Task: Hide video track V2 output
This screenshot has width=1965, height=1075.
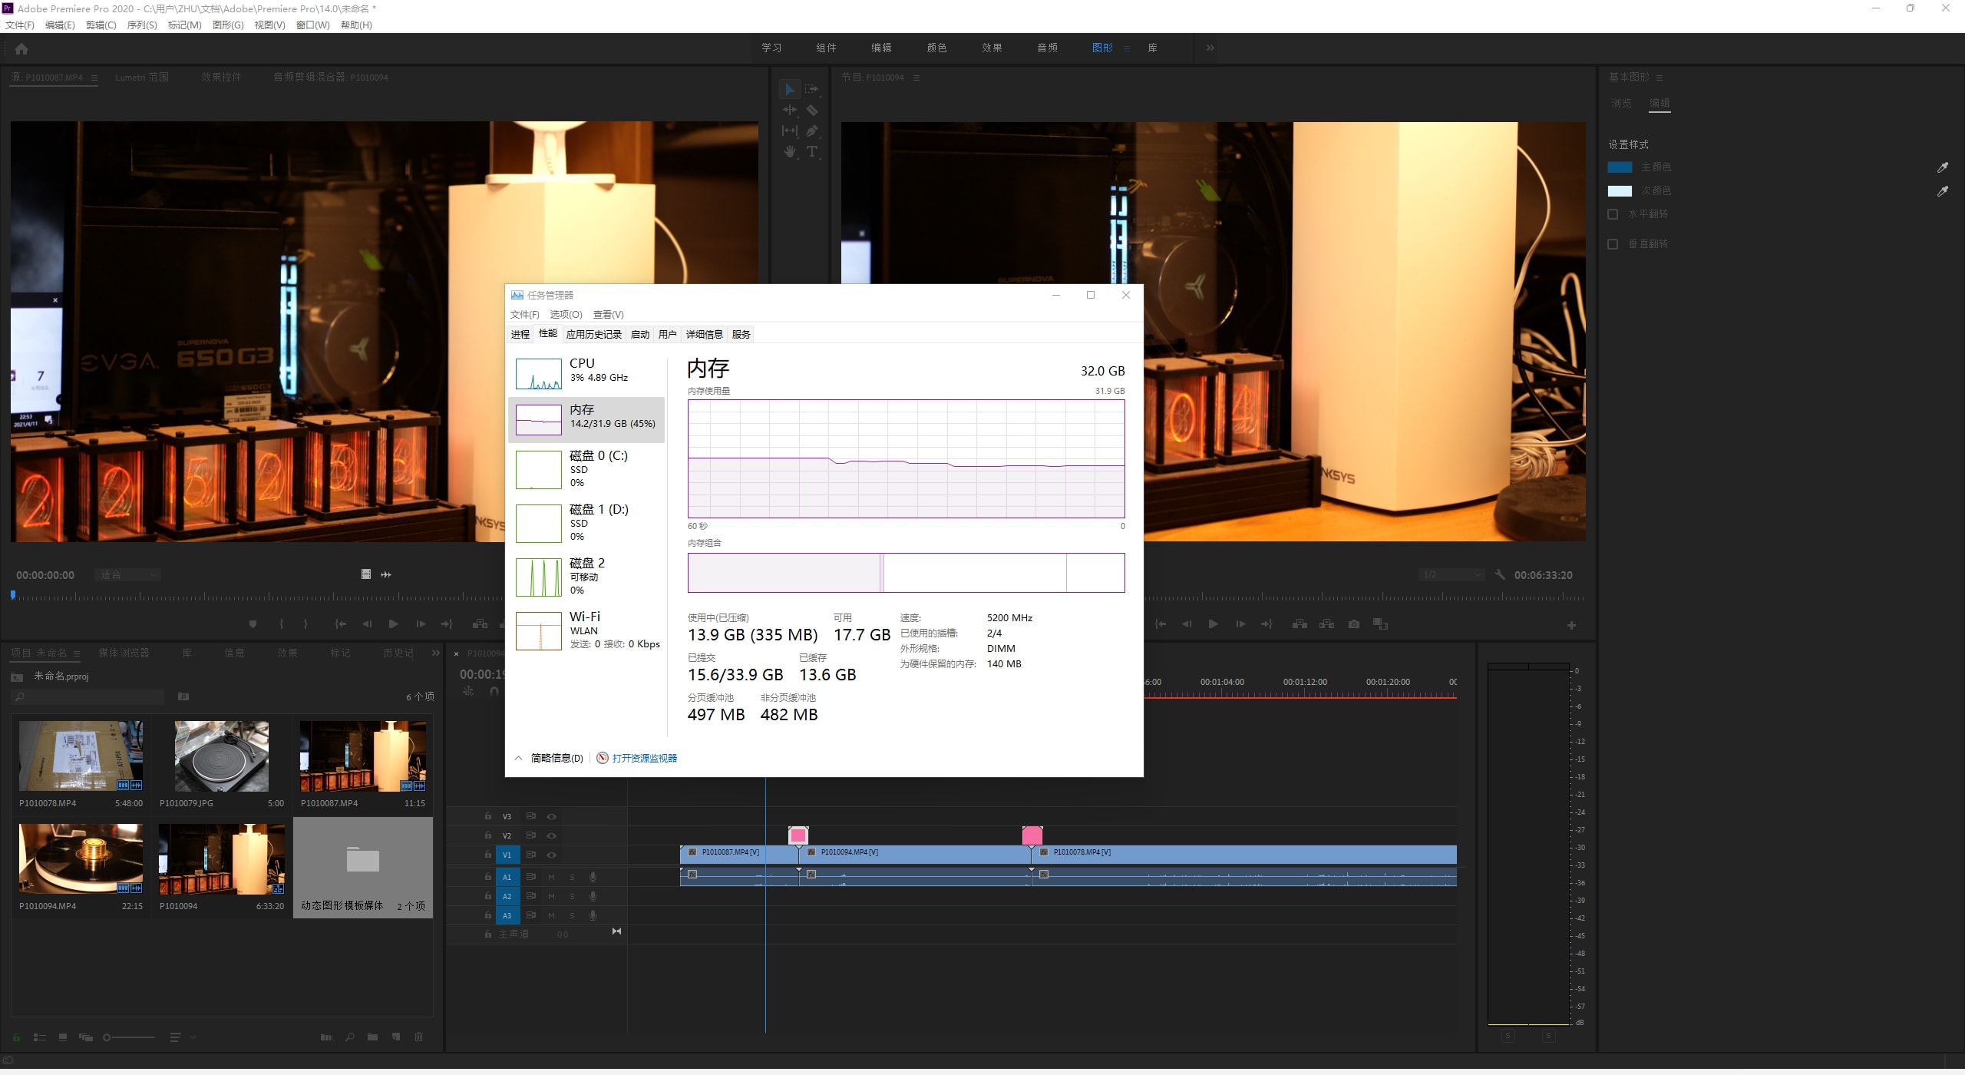Action: click(551, 835)
